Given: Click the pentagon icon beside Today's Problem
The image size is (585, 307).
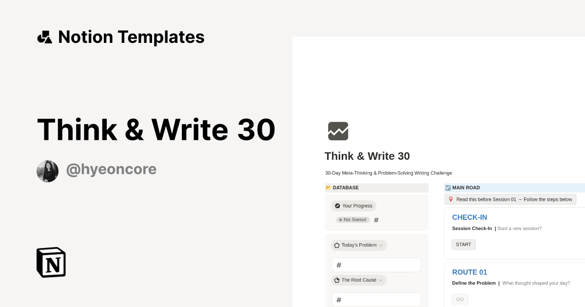Looking at the screenshot, I should 337,245.
